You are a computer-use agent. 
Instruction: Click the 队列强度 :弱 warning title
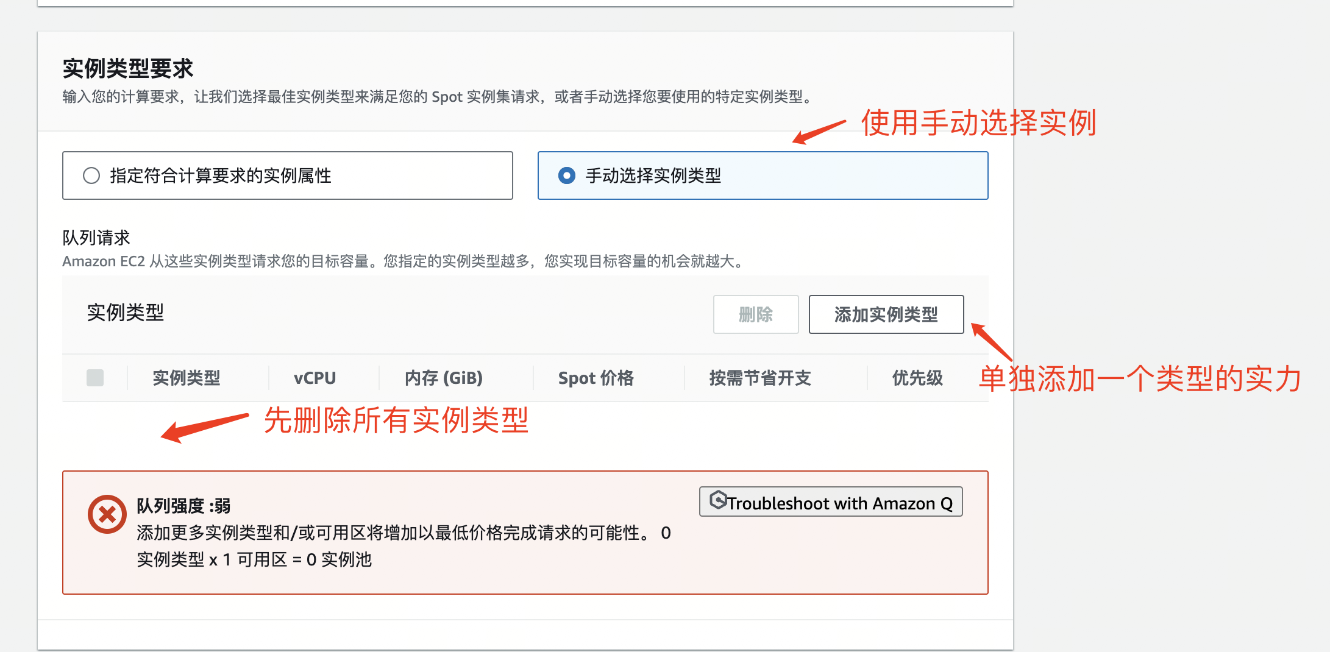tap(183, 506)
